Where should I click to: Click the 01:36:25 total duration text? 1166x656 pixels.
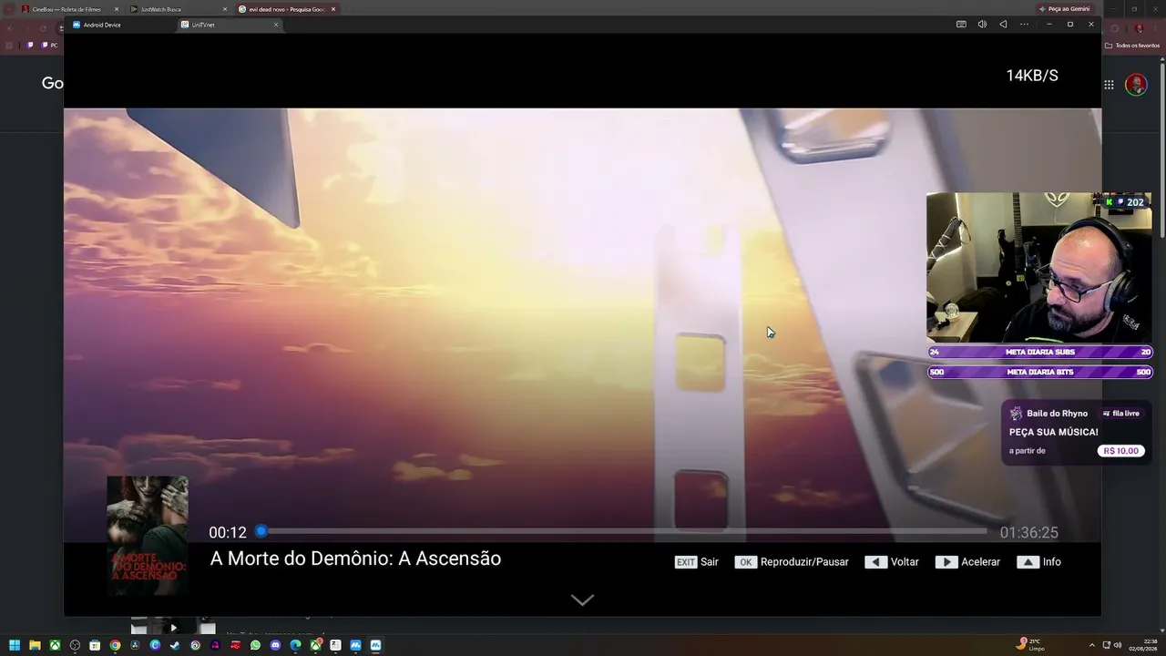tap(1029, 533)
